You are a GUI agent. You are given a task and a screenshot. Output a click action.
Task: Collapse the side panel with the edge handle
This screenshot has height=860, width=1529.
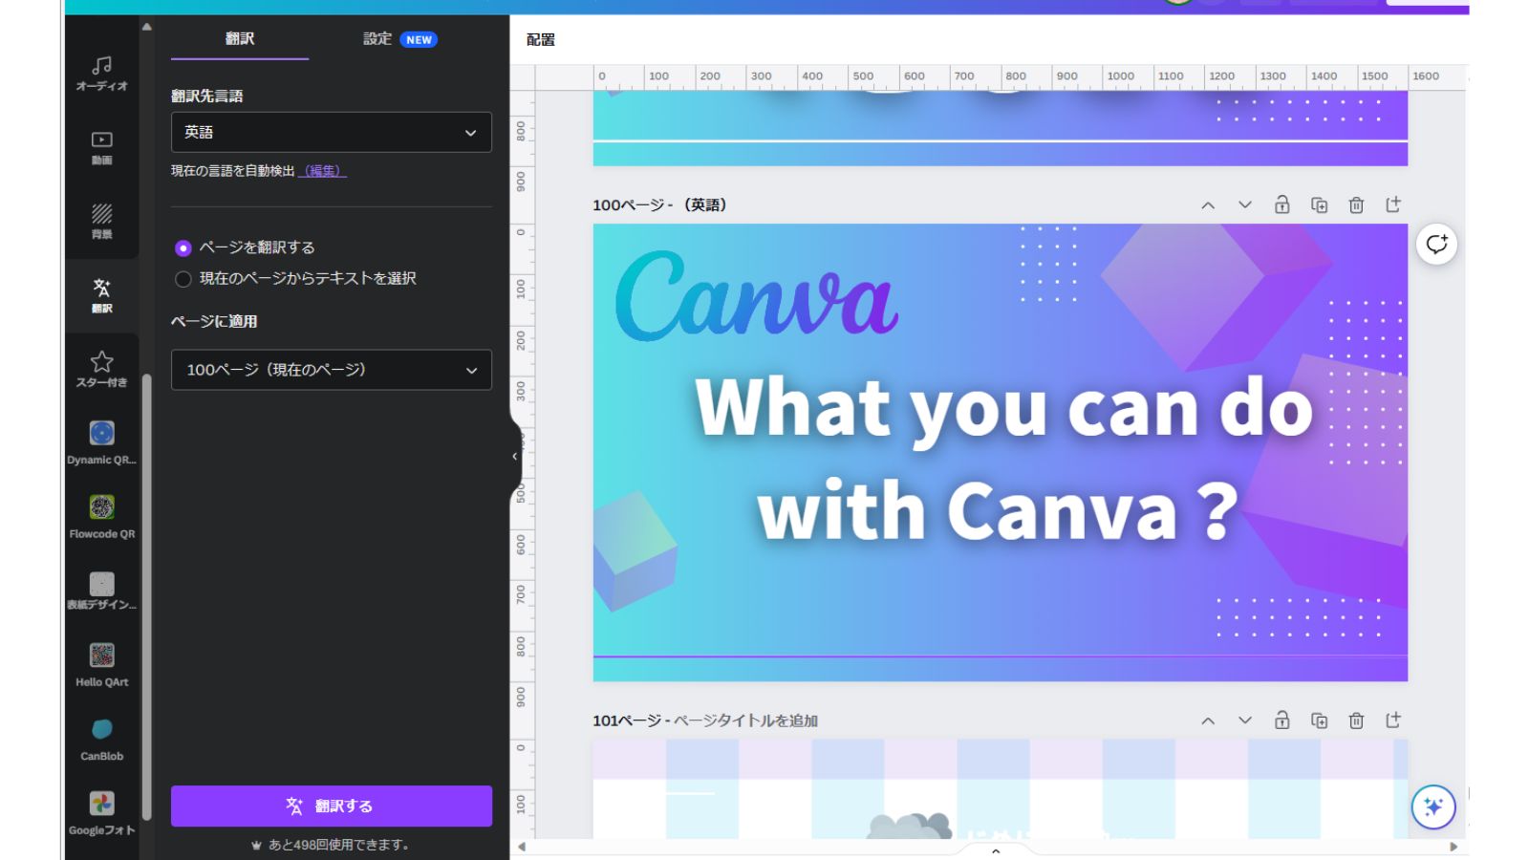click(x=514, y=457)
